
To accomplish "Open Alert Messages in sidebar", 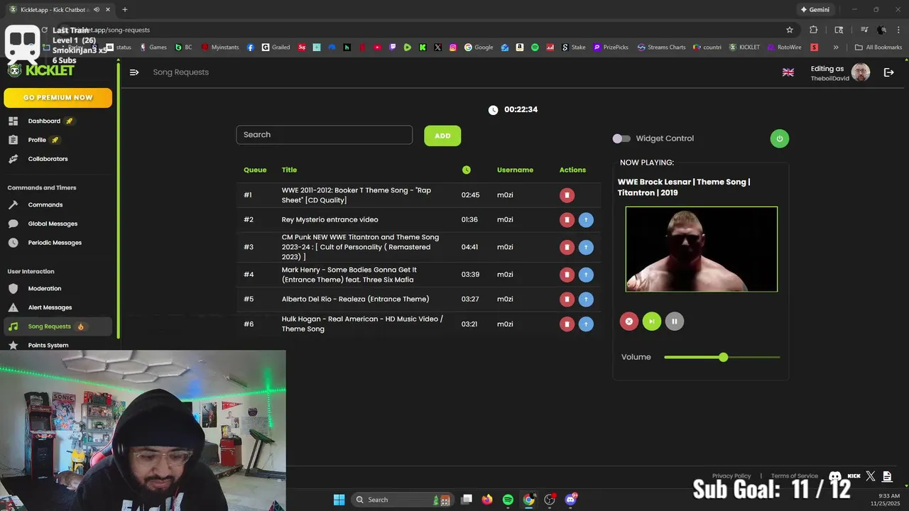I will click(50, 308).
